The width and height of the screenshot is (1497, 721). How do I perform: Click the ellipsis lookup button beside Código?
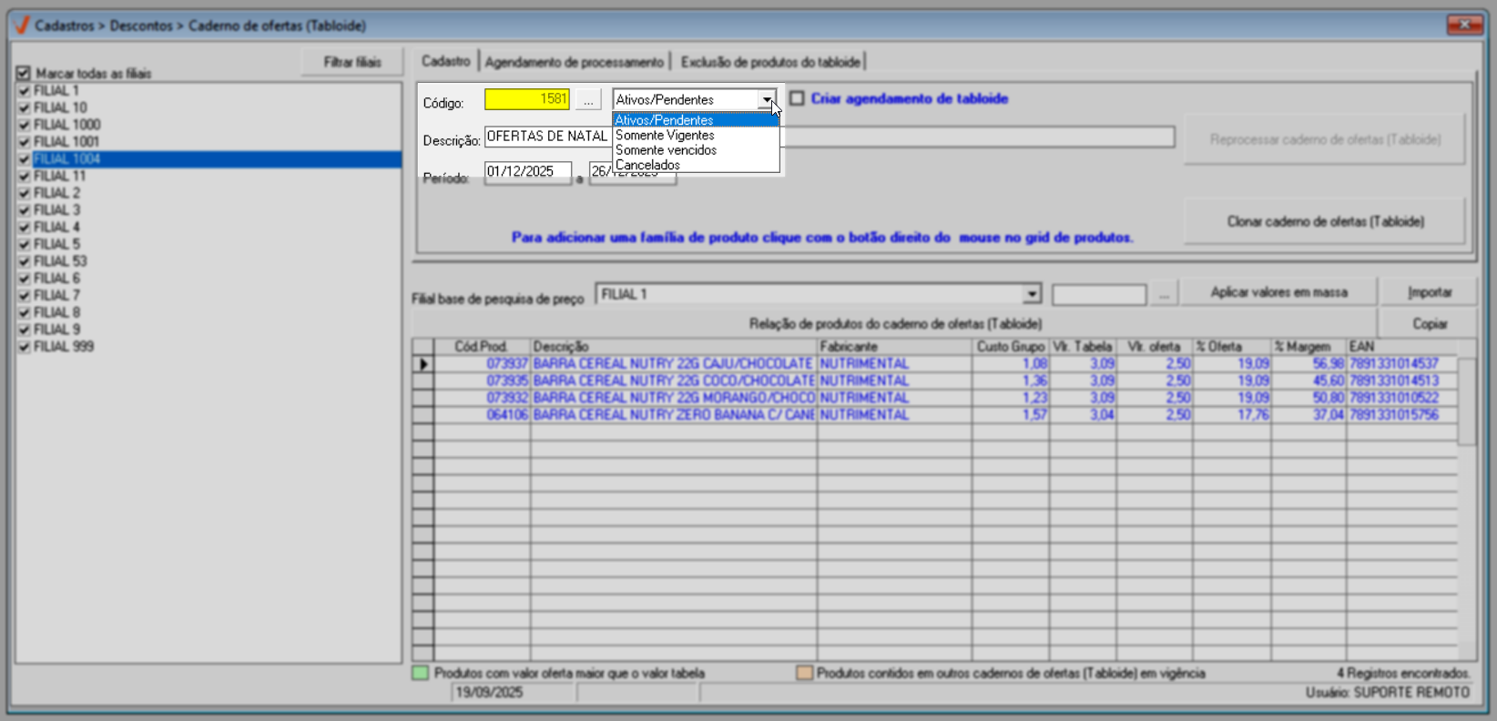click(x=588, y=100)
